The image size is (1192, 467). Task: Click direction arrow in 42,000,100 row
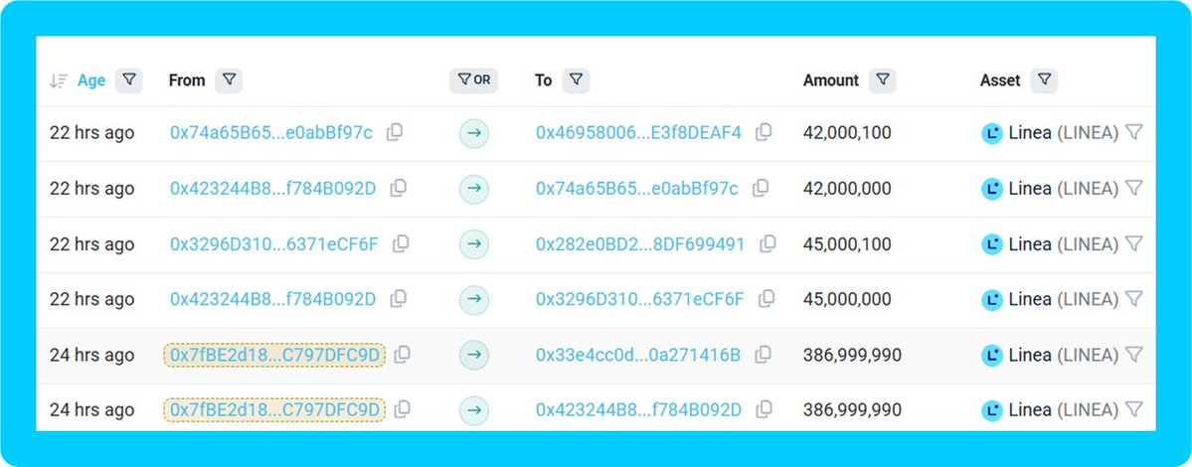(474, 133)
